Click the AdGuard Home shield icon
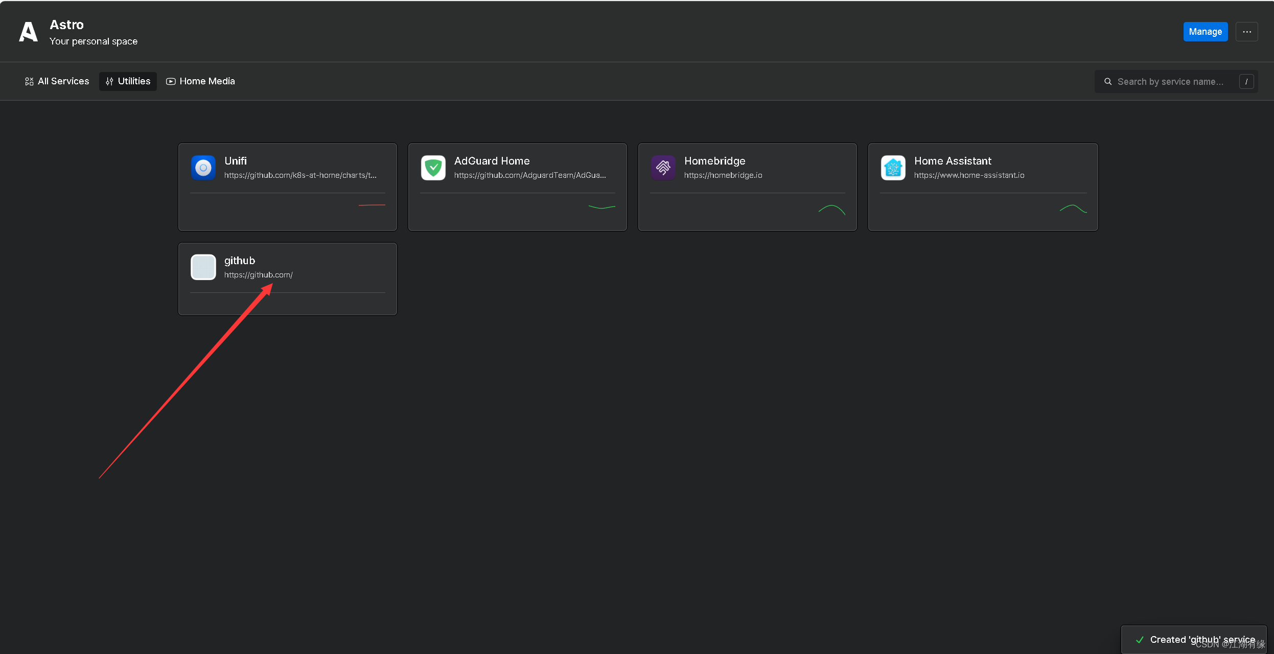1274x654 pixels. click(x=433, y=168)
